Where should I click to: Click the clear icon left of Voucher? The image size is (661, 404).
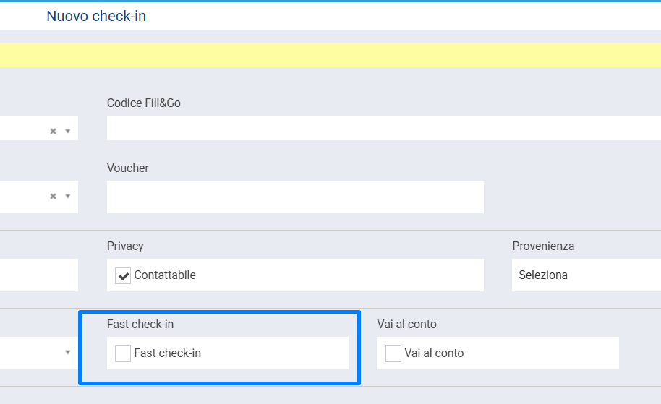53,197
